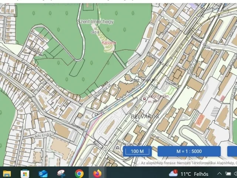Open Outlook from the taskbar

[43, 173]
